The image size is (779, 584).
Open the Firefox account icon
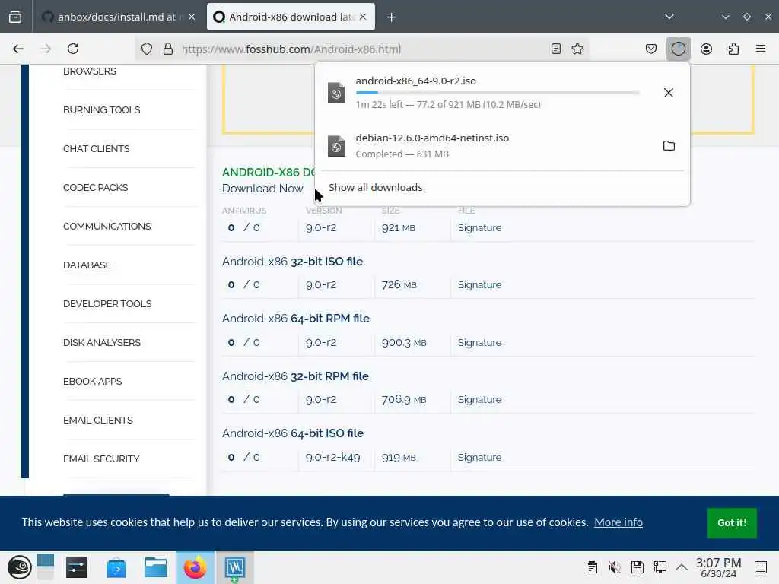coord(706,49)
